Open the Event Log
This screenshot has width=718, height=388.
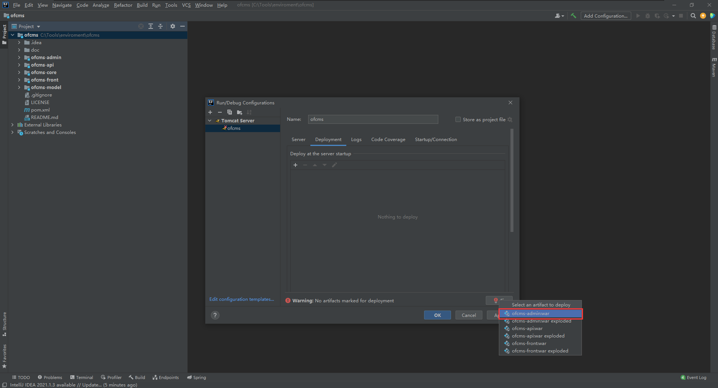(x=694, y=378)
